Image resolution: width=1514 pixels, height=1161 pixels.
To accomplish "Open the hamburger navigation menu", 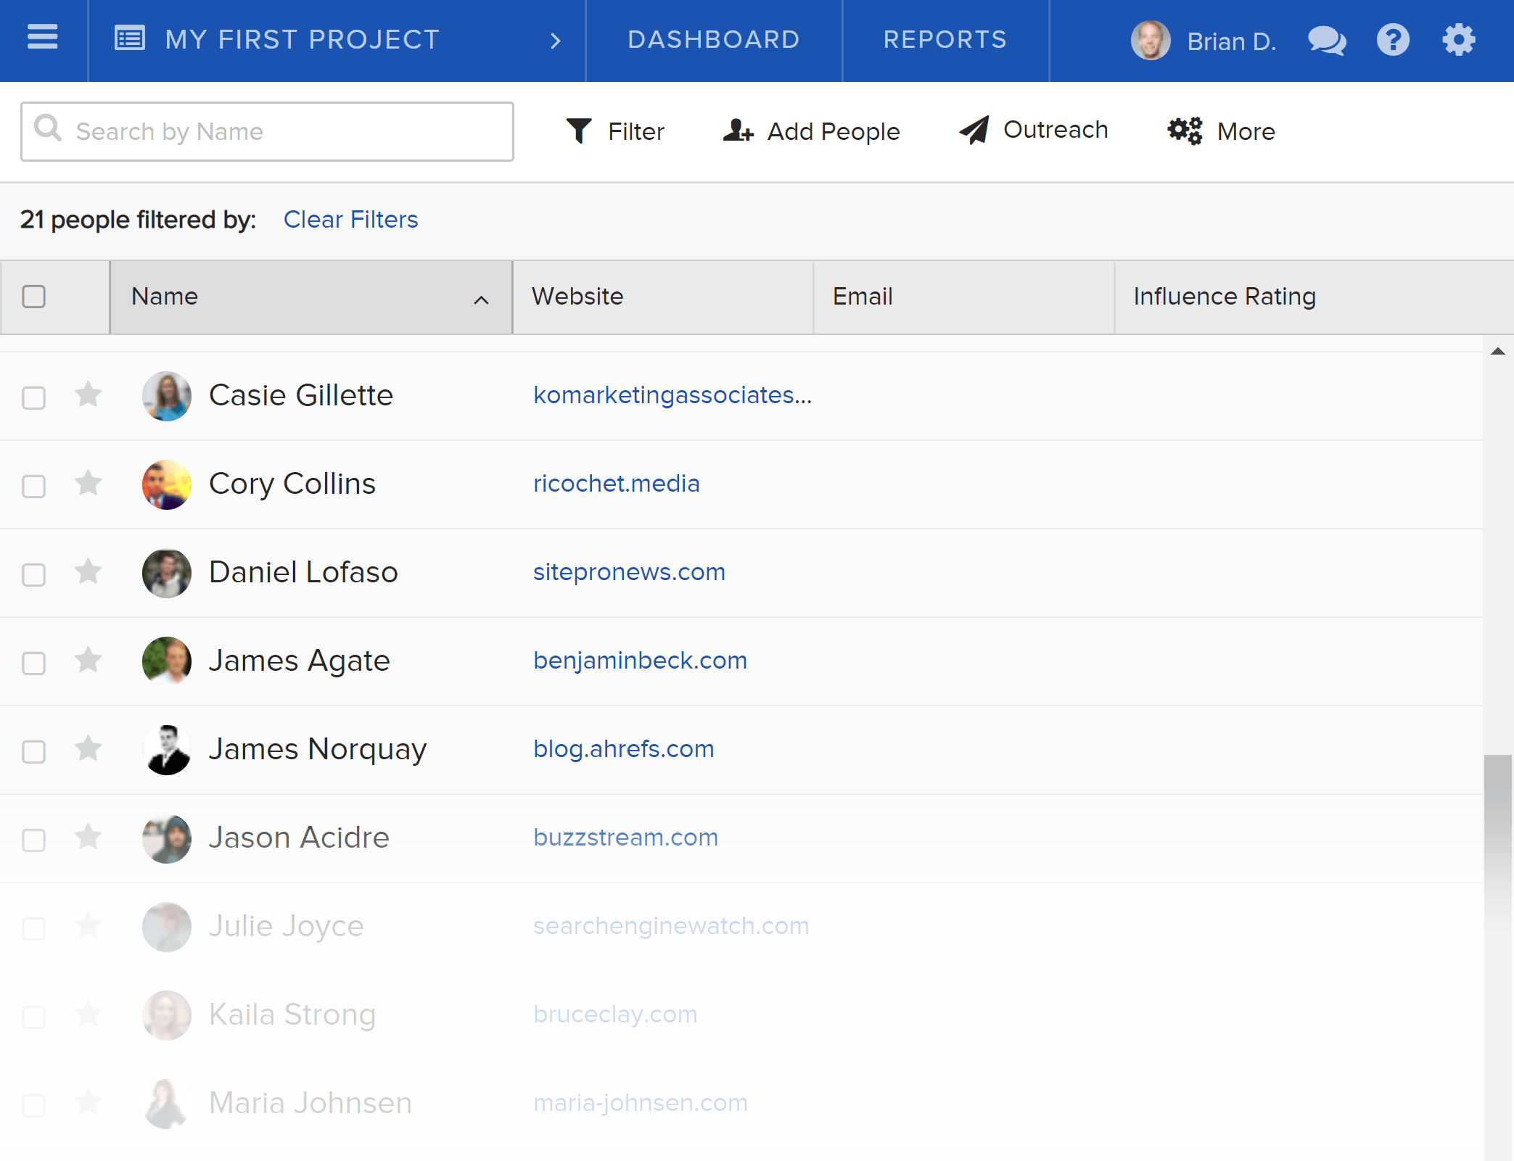I will [43, 38].
